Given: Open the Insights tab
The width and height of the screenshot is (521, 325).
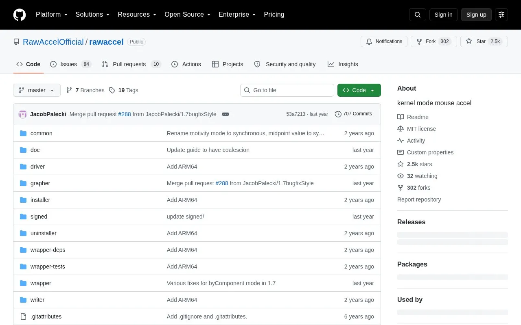Looking at the screenshot, I should [343, 64].
